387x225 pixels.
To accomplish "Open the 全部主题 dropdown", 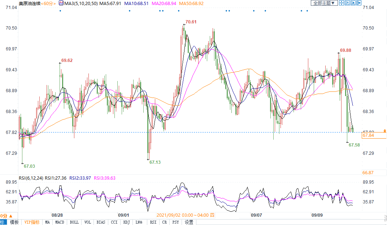I will (x=324, y=3).
